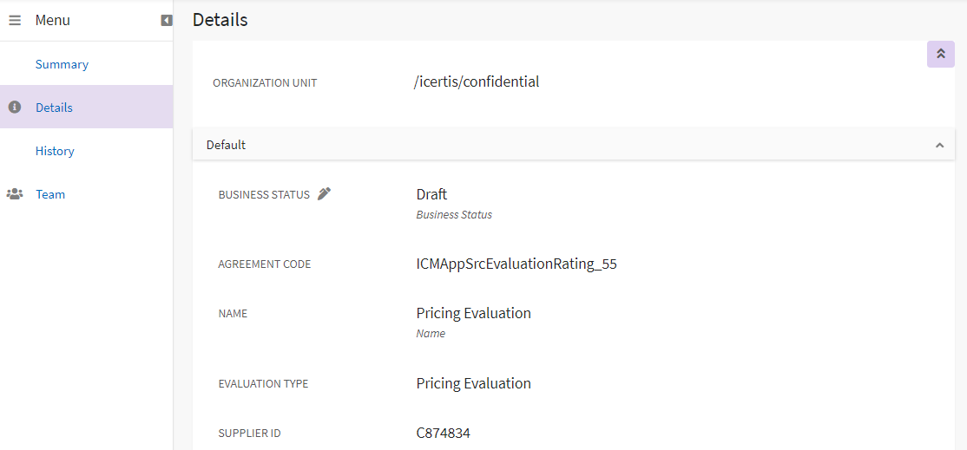This screenshot has width=967, height=450.
Task: Click the /icertis/confidential organization unit value
Action: [477, 82]
